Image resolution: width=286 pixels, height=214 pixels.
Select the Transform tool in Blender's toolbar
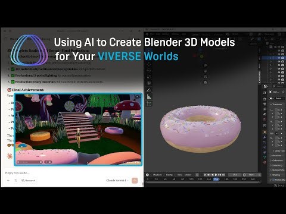[x=149, y=83]
